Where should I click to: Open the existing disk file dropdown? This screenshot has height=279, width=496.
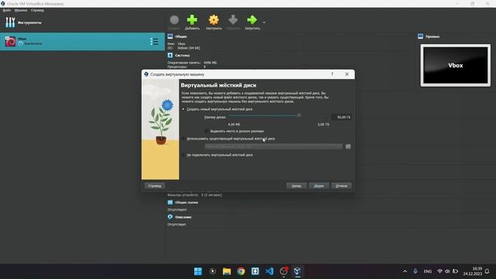point(274,146)
